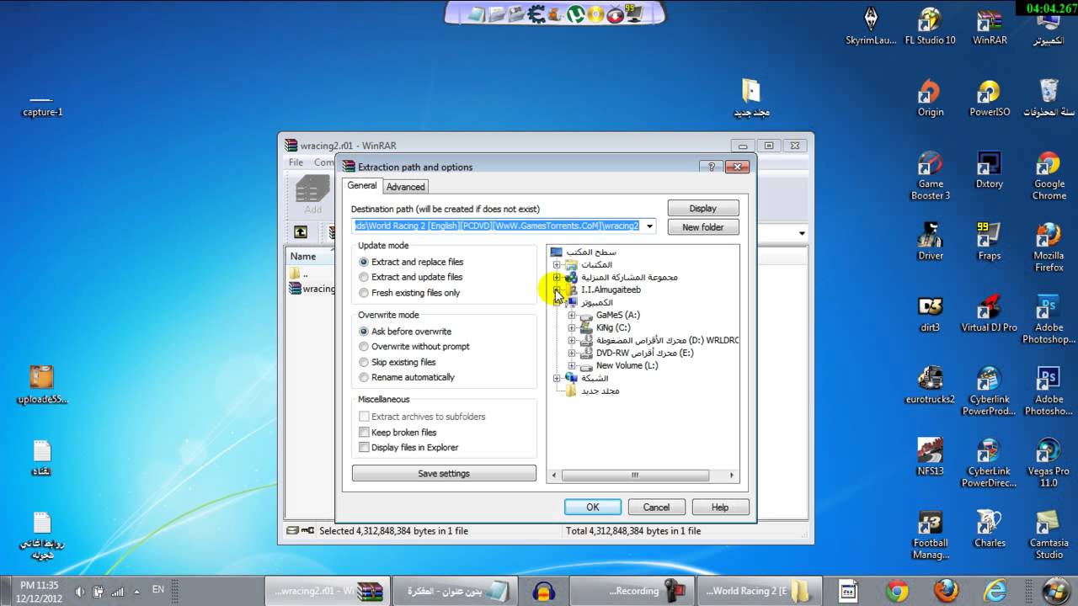The width and height of the screenshot is (1078, 606).
Task: Open the Virtual DJ Pro desktop icon
Action: 990,313
